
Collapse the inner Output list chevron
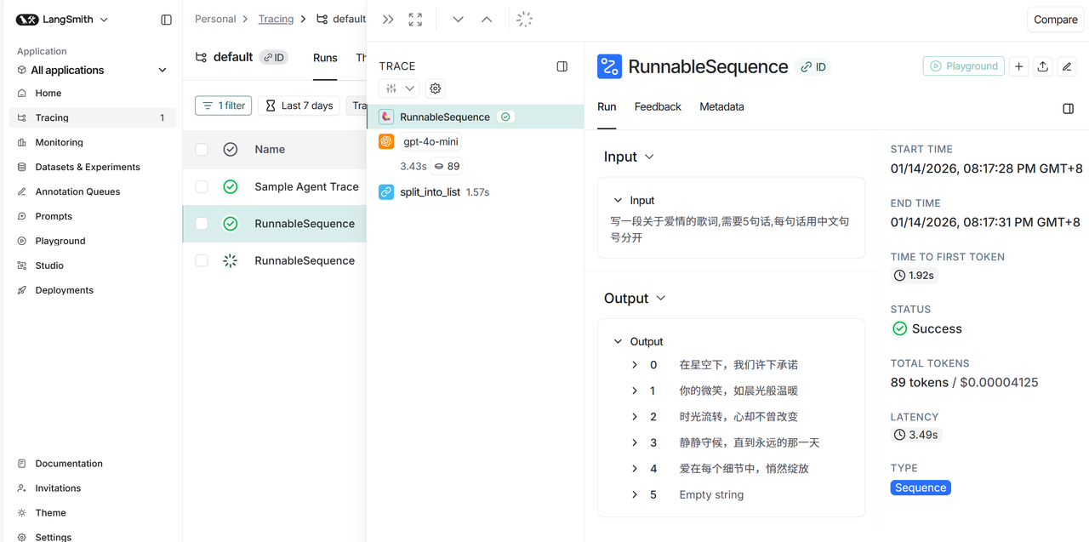(618, 342)
